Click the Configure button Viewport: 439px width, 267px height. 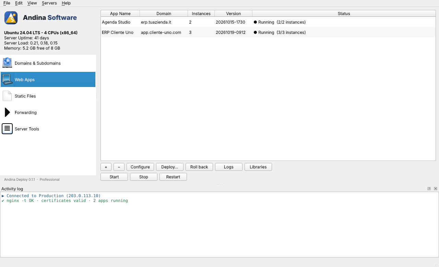coord(140,167)
